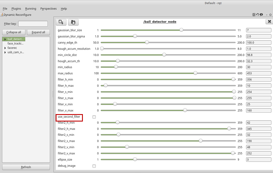Click the filter_v_min slider handle

pos(115,104)
